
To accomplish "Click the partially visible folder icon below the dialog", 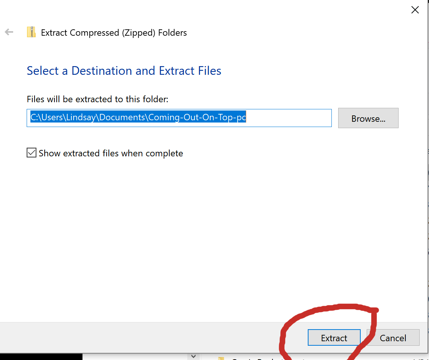I will pos(221,358).
